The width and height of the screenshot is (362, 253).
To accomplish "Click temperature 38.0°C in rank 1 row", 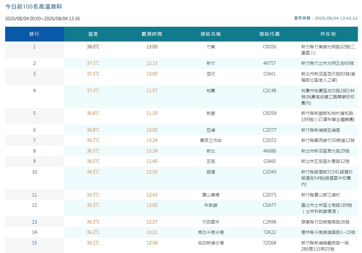I will pyautogui.click(x=93, y=47).
